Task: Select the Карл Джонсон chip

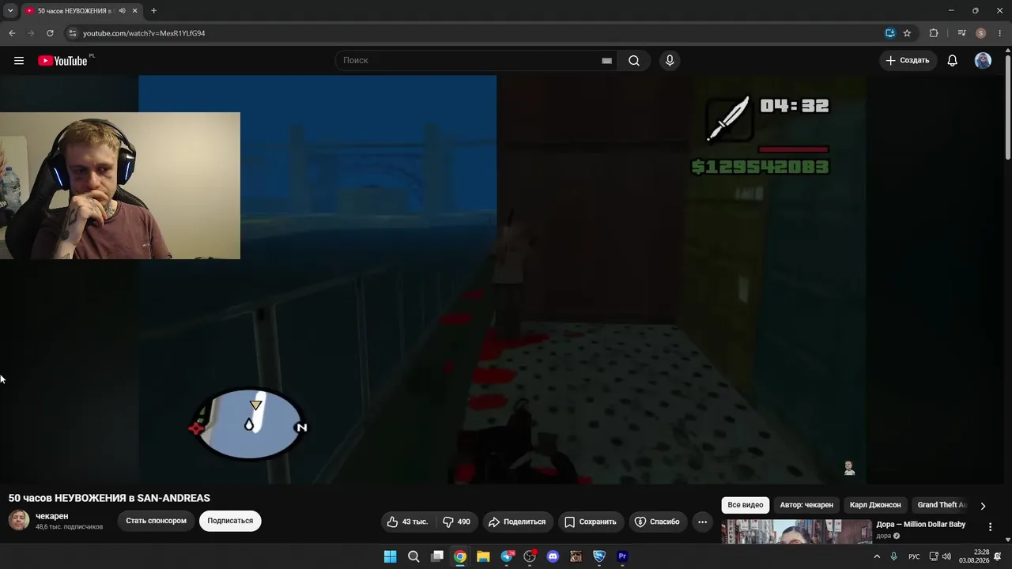Action: [x=875, y=505]
